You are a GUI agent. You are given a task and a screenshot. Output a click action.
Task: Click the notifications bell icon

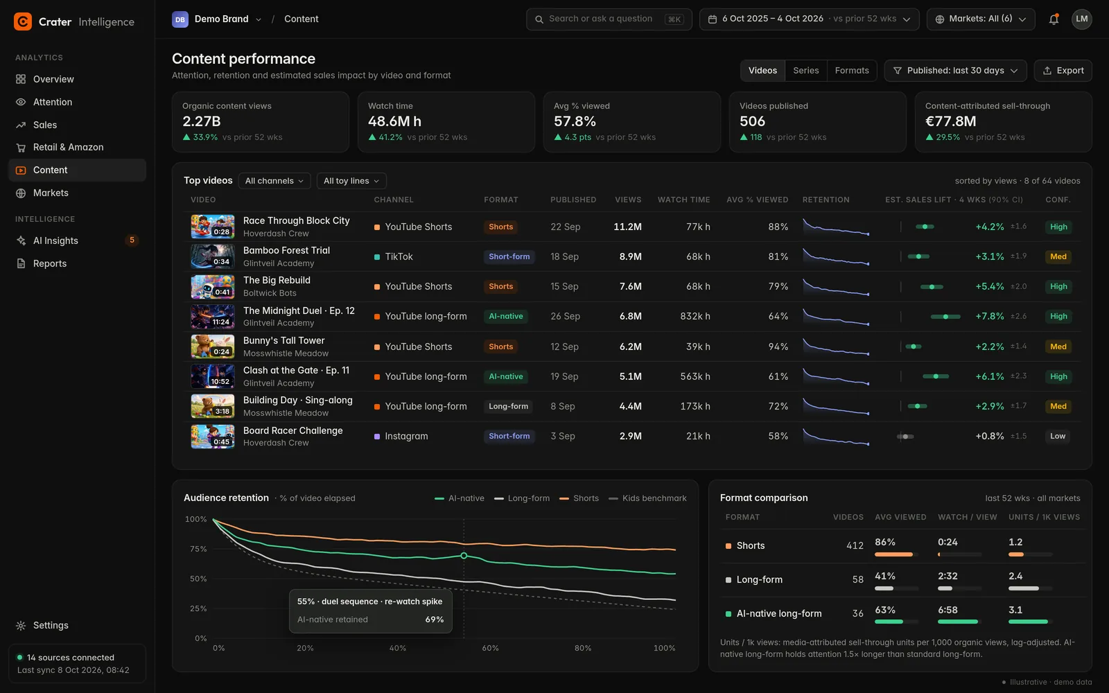coord(1054,19)
